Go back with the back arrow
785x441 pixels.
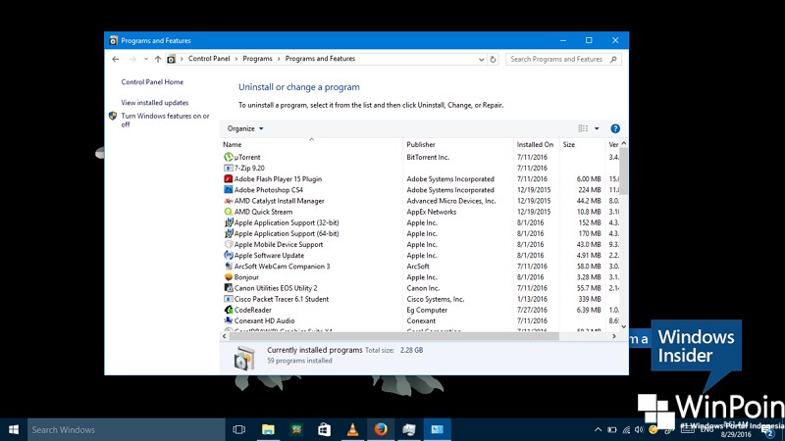(116, 59)
